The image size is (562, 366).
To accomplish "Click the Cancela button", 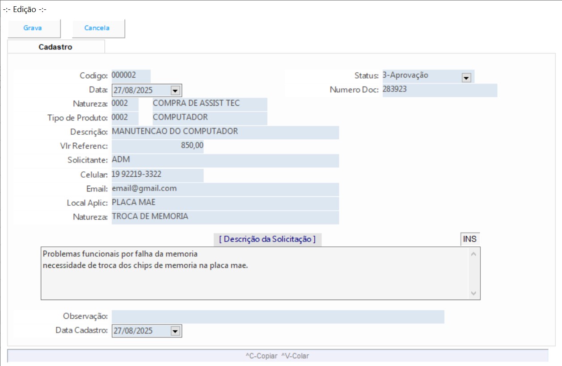I will click(97, 28).
